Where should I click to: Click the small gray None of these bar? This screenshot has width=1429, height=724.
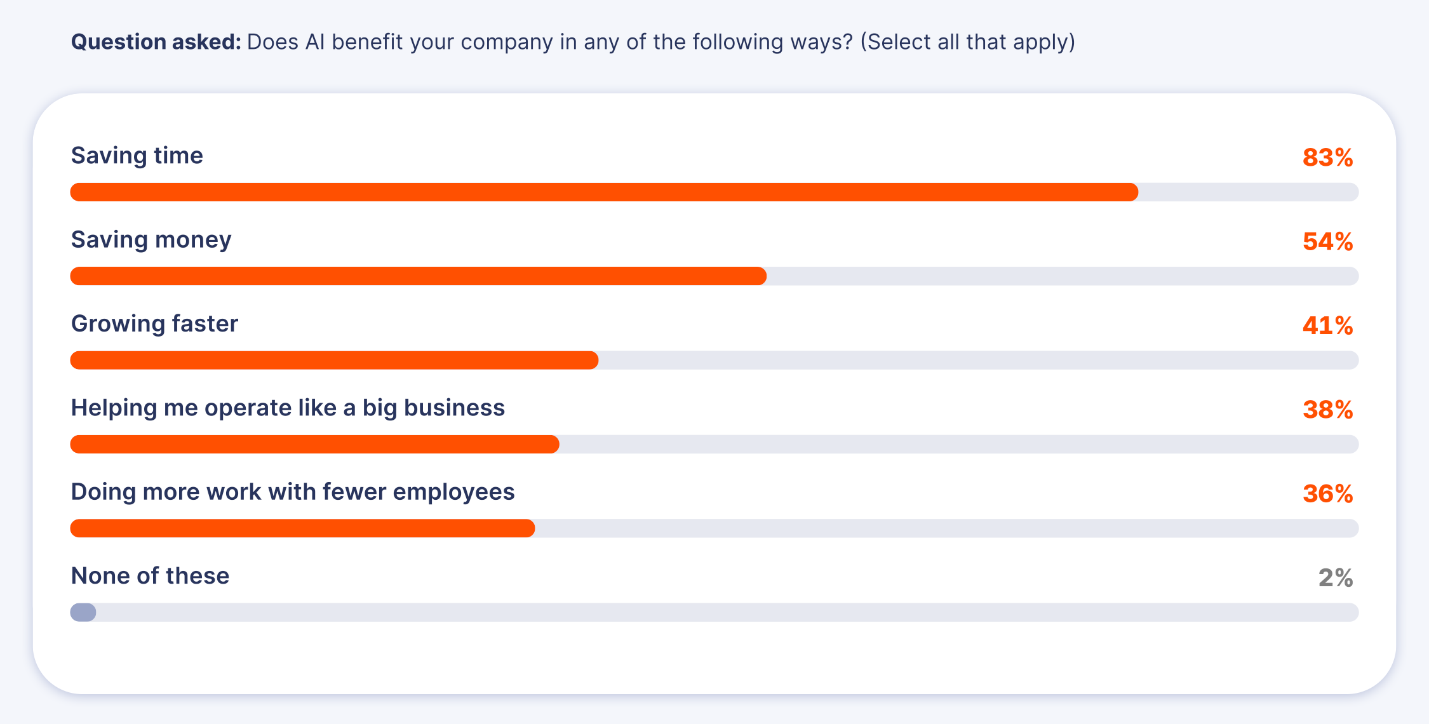(83, 612)
